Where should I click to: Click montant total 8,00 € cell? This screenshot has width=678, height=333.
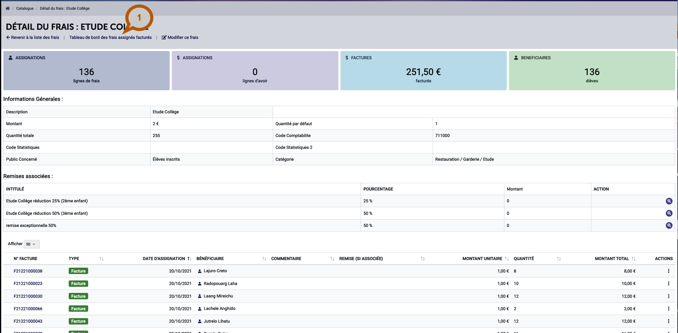point(630,271)
